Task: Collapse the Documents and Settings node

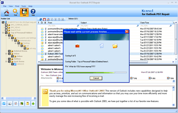Action: tap(9, 38)
